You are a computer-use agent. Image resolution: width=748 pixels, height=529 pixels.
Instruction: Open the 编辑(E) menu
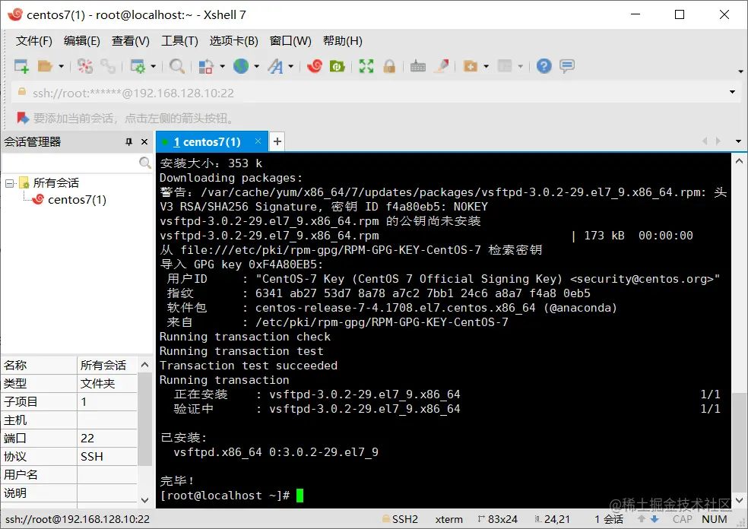(82, 41)
